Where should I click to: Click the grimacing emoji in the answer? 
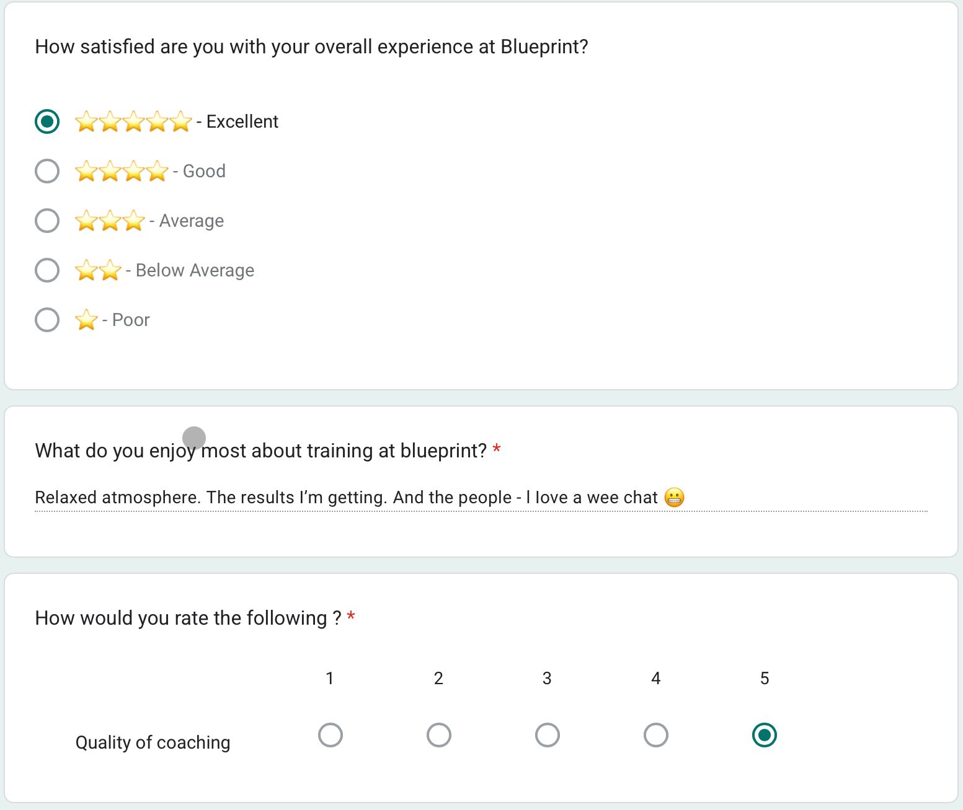[x=674, y=498]
